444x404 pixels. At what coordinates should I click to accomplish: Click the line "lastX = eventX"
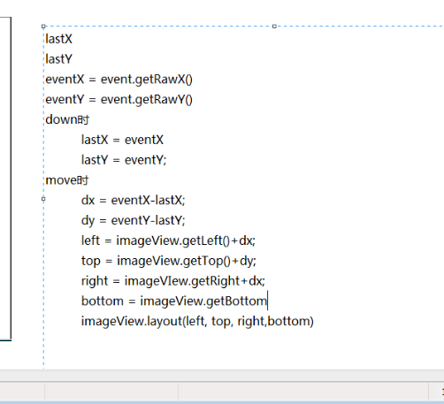122,140
